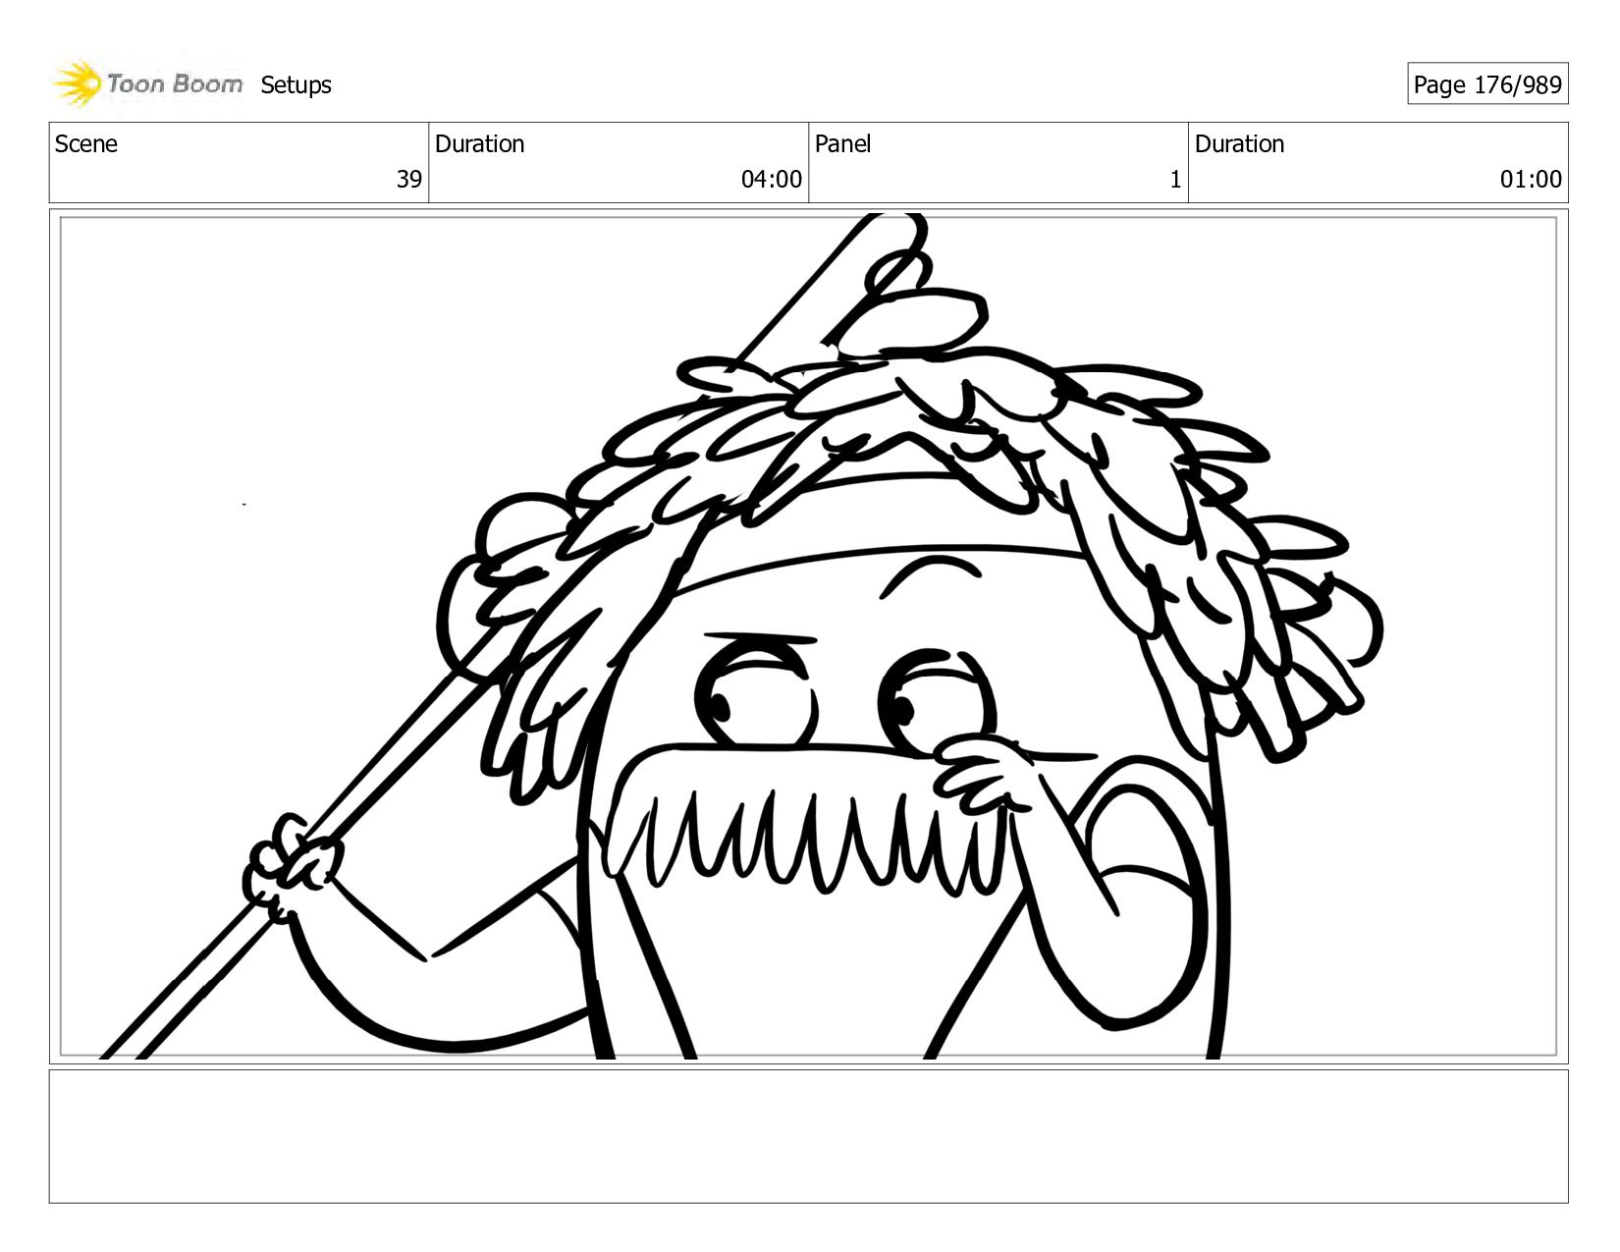The height and width of the screenshot is (1252, 1620).
Task: Click the "Scene" header label
Action: [86, 144]
